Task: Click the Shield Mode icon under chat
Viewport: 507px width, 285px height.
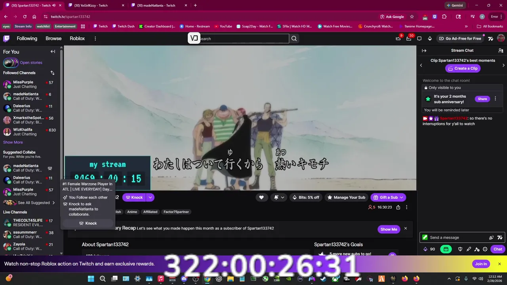Action: click(460, 249)
